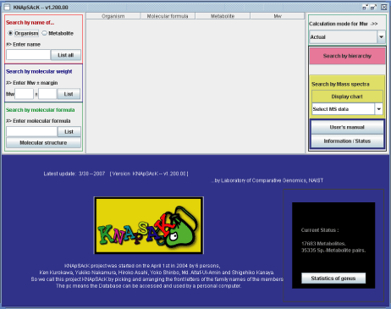Click List button beside Mw margin field
391x309 pixels.
(69, 94)
